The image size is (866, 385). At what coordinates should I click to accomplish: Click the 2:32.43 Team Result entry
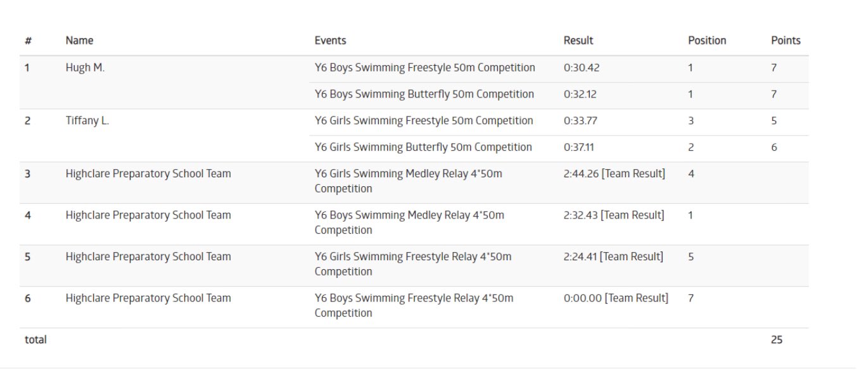click(x=614, y=215)
